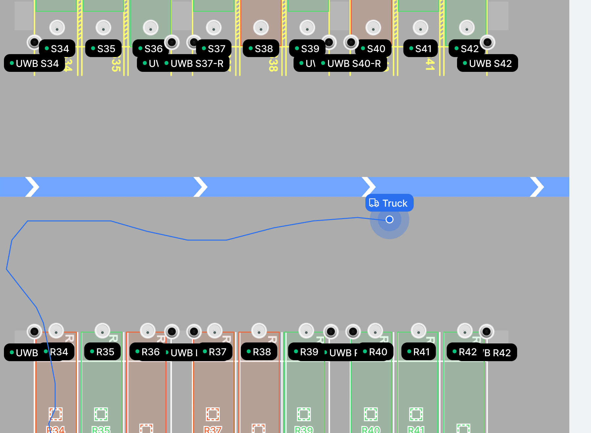Screen dimensions: 591x433
Task: Open the R41 sensor label
Action: [419, 352]
